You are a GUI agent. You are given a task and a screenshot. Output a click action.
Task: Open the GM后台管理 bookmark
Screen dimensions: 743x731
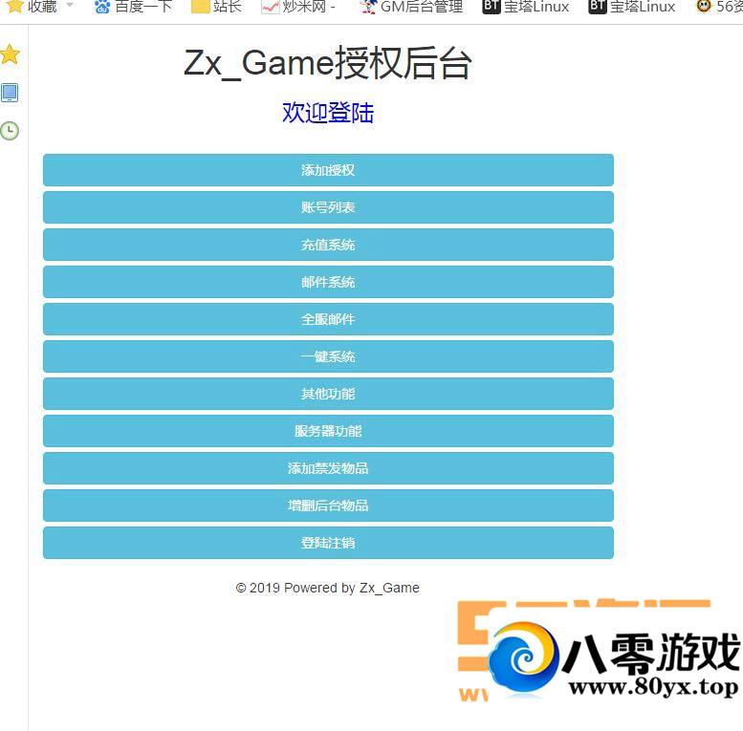(410, 7)
